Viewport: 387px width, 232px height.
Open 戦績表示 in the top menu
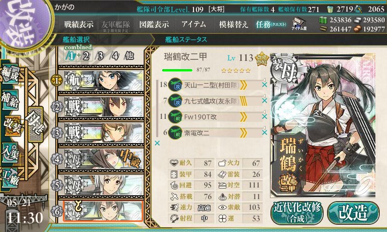[x=79, y=24]
